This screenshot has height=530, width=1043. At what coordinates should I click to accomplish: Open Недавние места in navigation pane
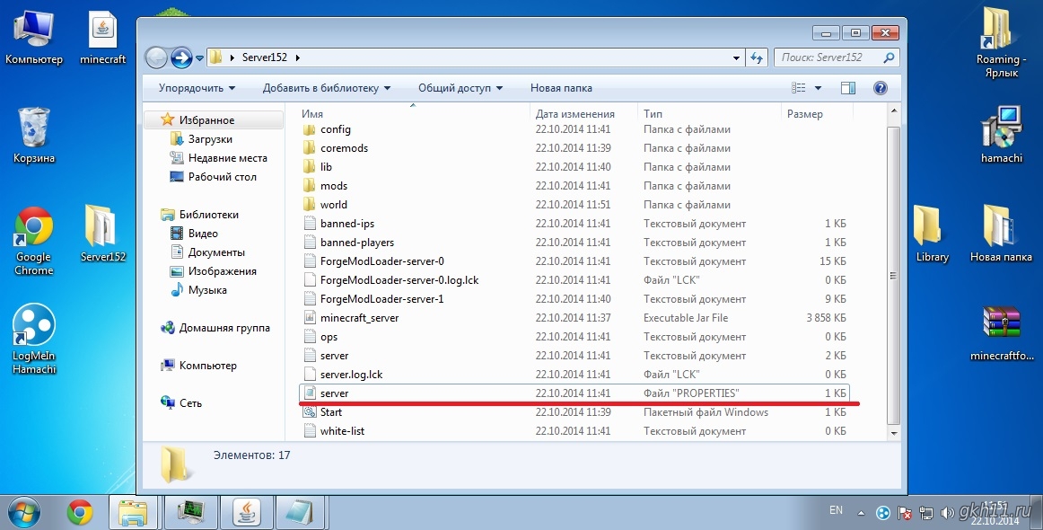[x=227, y=158]
